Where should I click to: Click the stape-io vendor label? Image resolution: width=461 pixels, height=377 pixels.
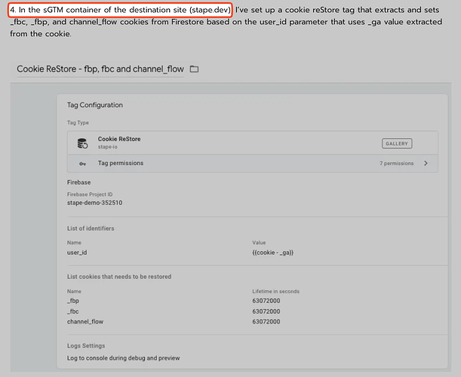tap(108, 146)
